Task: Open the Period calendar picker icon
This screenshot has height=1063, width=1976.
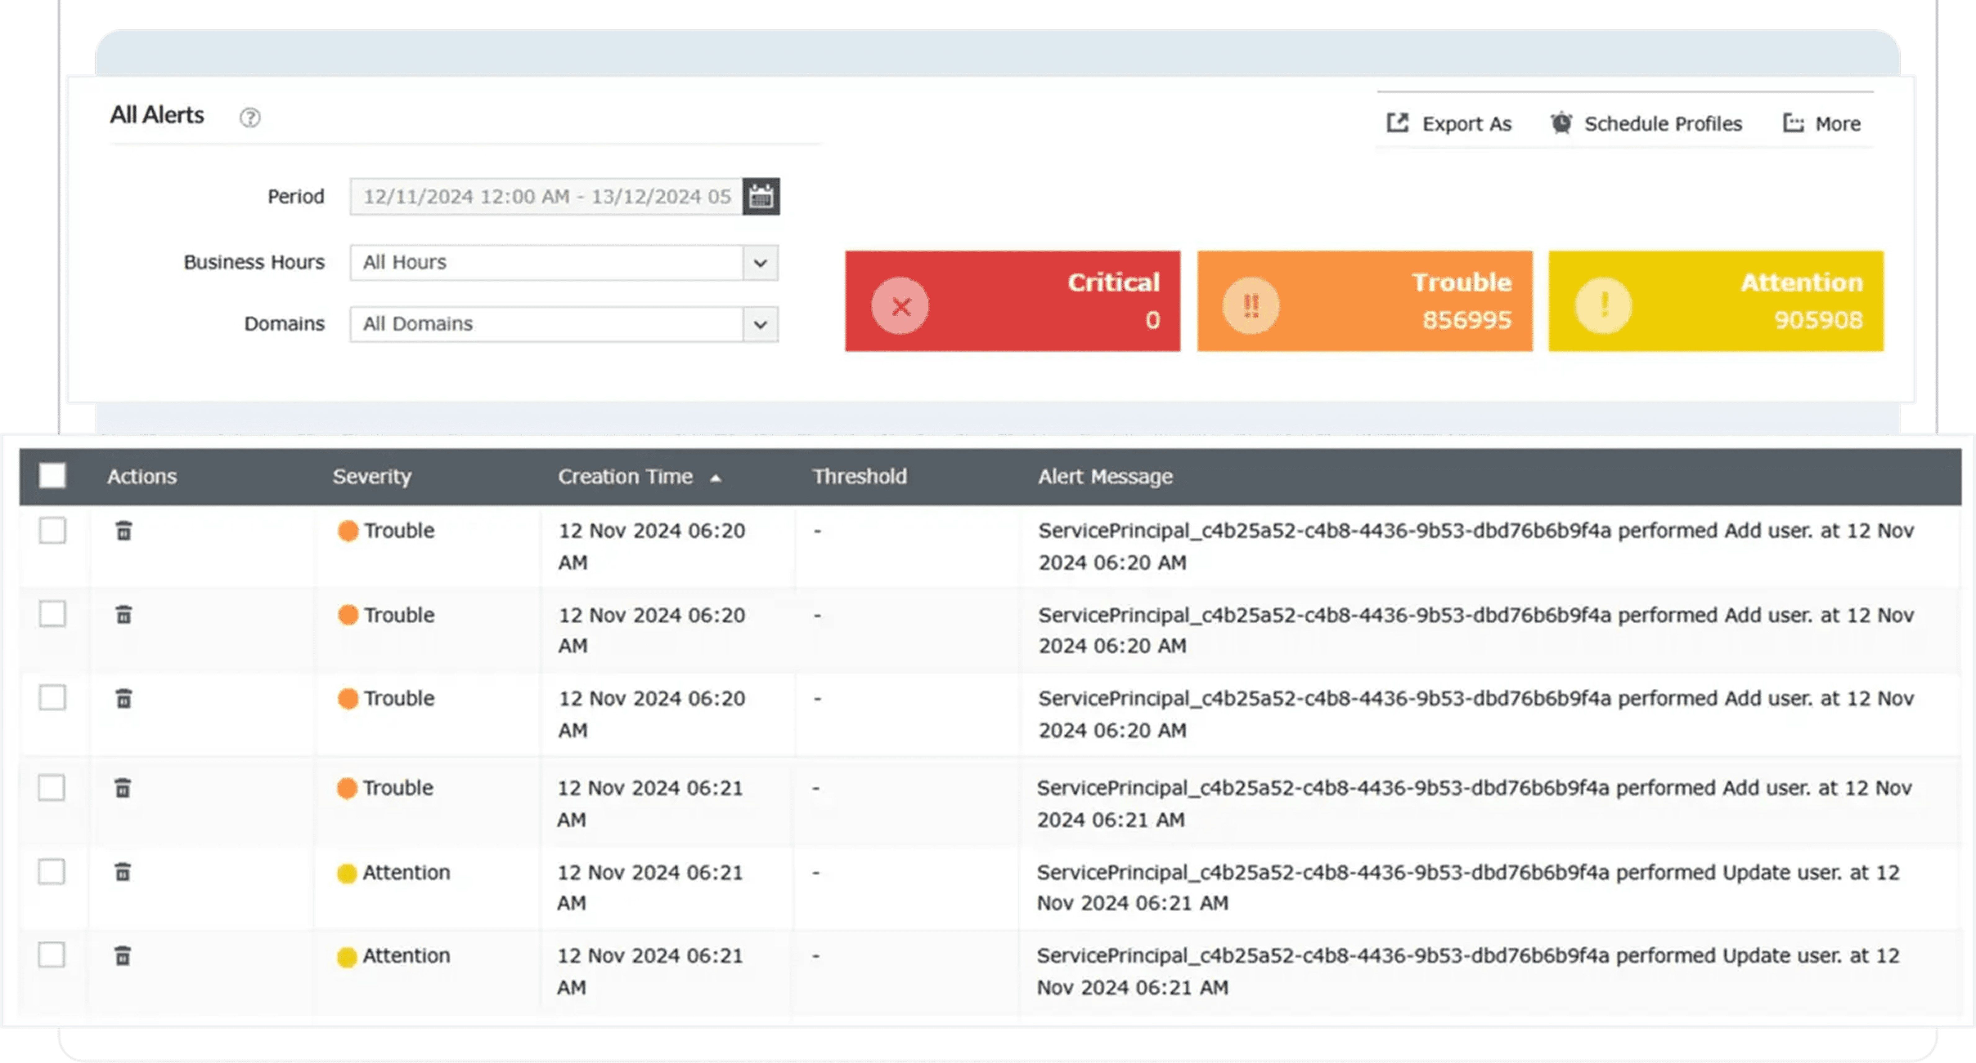Action: point(760,196)
